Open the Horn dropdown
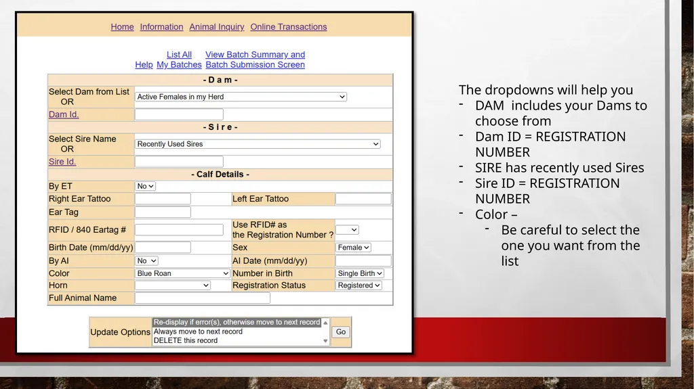 (173, 285)
